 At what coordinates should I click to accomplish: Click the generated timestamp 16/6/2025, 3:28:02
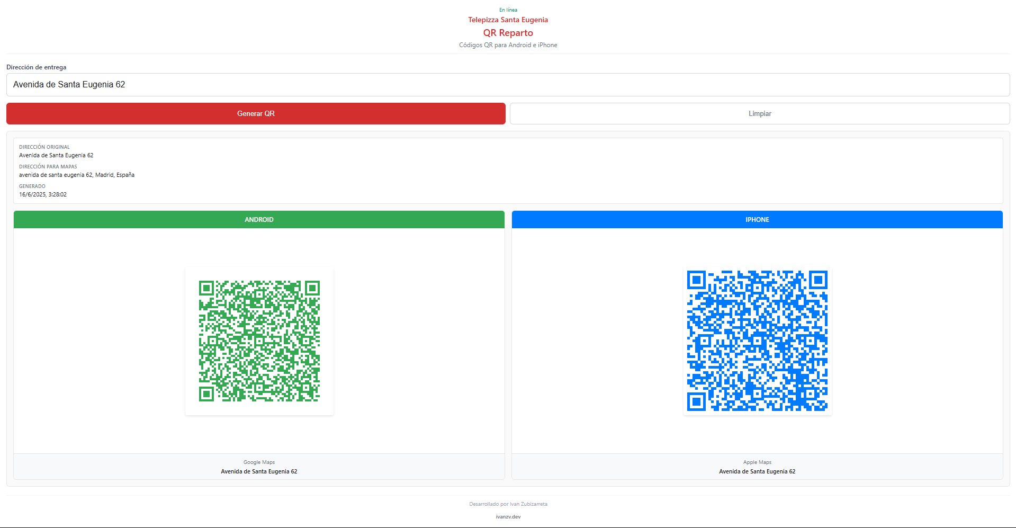[43, 194]
